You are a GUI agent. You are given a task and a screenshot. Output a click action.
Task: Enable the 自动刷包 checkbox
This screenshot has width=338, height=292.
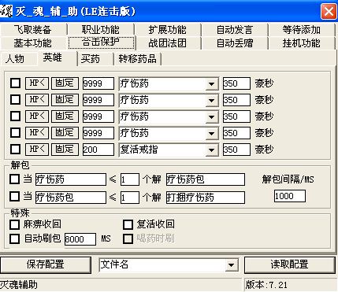[x=14, y=238]
